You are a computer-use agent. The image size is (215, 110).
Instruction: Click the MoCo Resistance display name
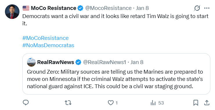[53, 8]
